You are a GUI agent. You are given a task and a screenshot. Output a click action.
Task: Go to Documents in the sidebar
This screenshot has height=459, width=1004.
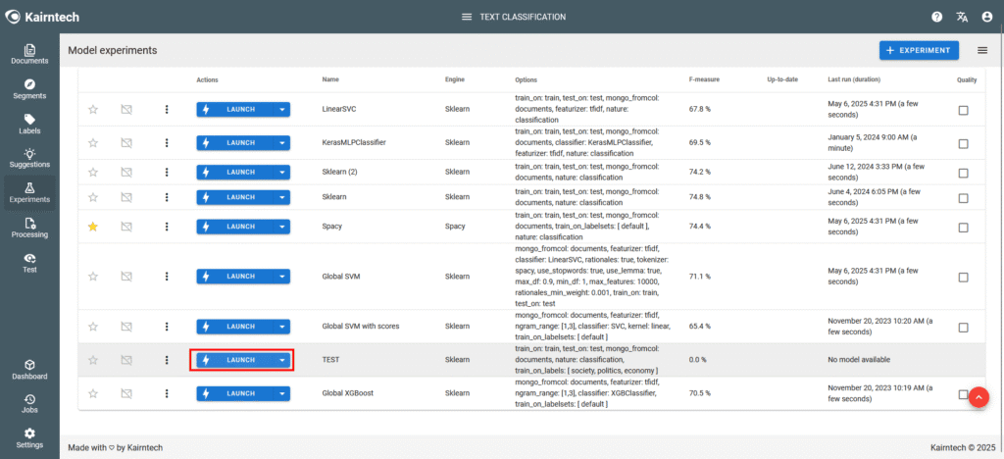[29, 55]
